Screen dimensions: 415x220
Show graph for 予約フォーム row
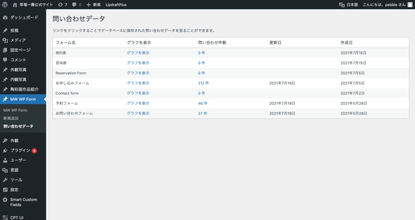point(138,103)
